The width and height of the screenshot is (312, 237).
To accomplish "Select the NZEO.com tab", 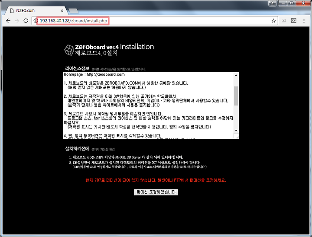I will click(x=36, y=10).
